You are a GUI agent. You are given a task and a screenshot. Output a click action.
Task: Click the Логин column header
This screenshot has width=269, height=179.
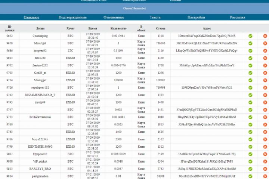[40, 28]
